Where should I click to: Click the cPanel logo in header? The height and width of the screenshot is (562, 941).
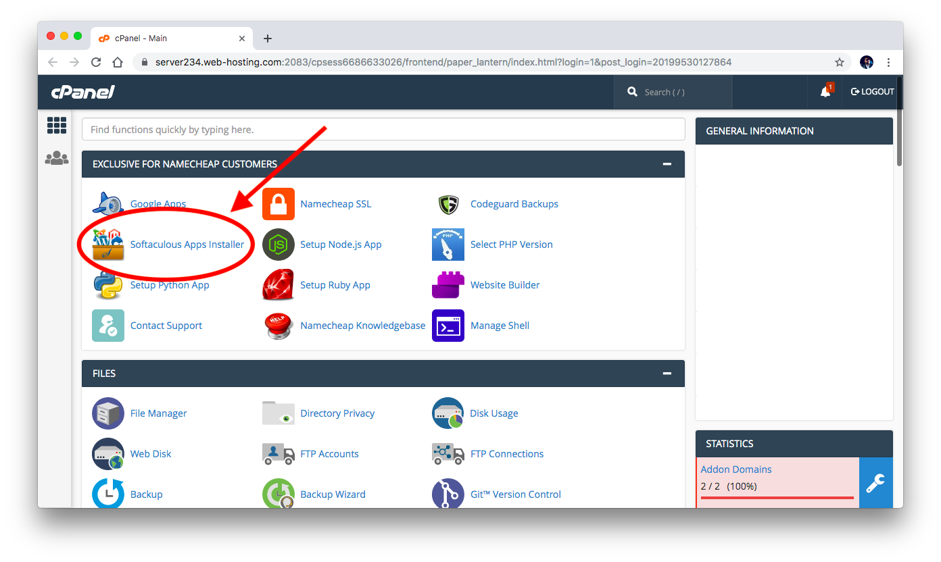[x=82, y=92]
